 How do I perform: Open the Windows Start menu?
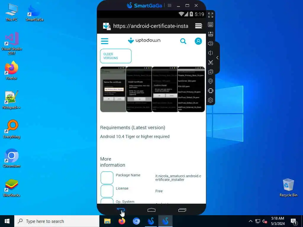click(x=7, y=221)
